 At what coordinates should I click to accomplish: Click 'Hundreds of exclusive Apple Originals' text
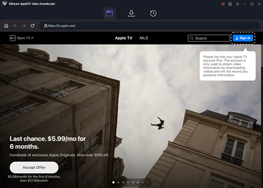[59, 155]
